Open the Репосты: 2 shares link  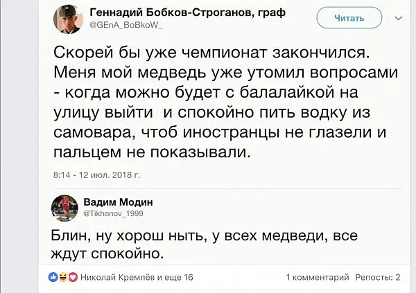(378, 278)
